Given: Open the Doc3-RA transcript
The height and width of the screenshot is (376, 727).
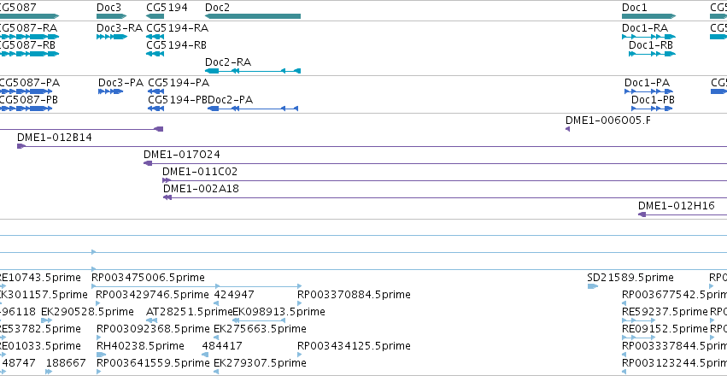Looking at the screenshot, I should pyautogui.click(x=111, y=37).
